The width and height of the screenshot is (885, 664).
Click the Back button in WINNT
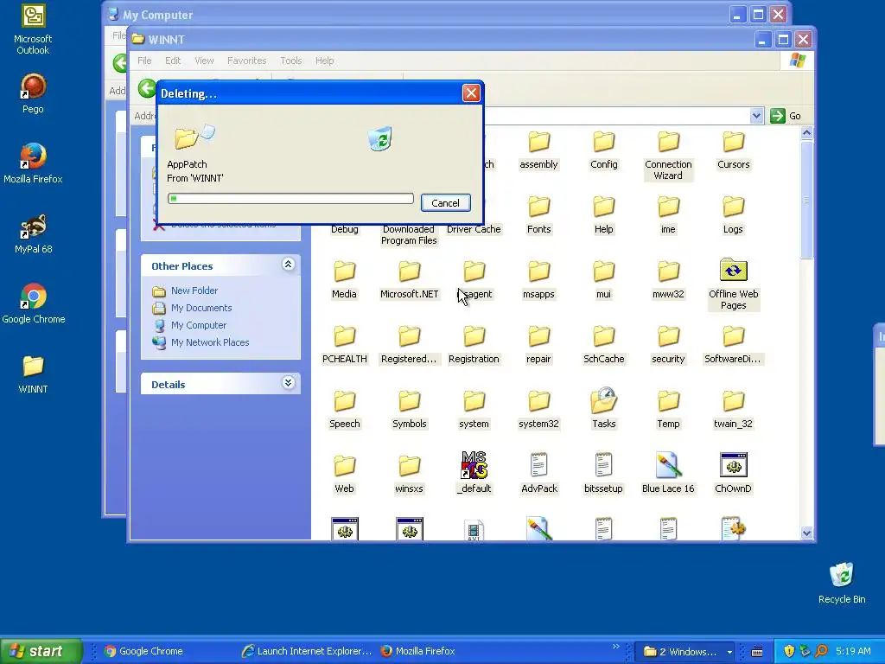coord(147,88)
